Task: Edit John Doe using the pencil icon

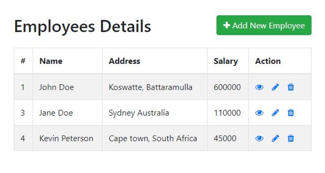Action: [275, 87]
